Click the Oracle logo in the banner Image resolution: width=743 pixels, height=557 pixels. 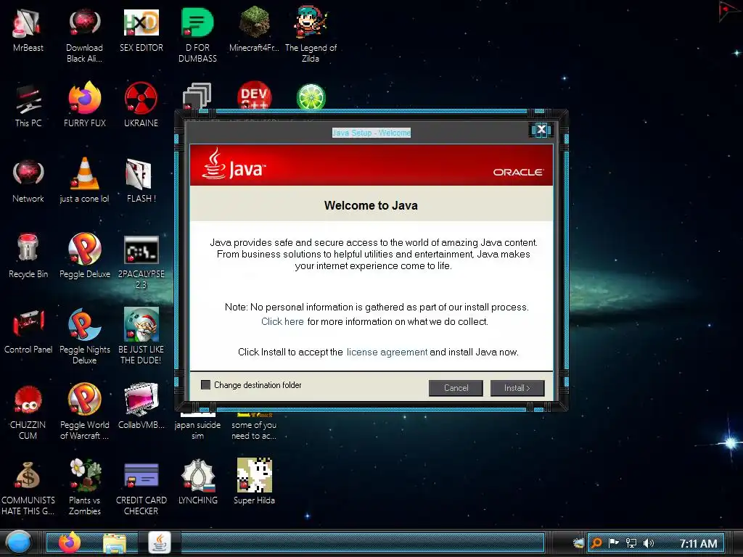[x=518, y=172]
